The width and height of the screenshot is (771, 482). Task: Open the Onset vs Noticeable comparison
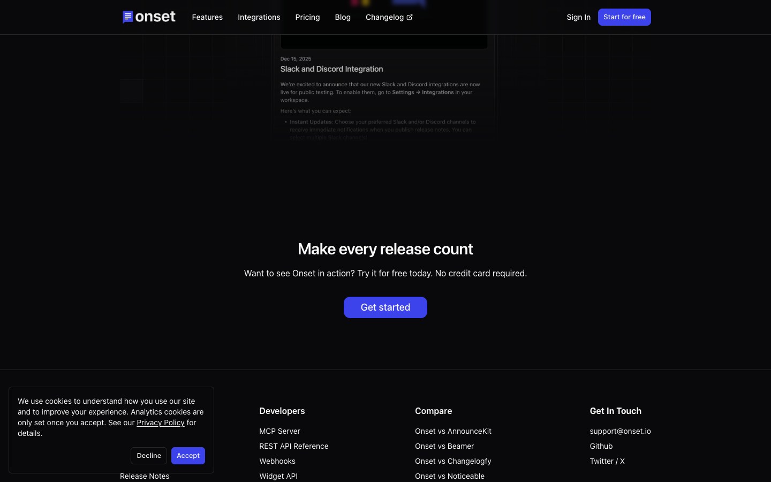tap(450, 476)
